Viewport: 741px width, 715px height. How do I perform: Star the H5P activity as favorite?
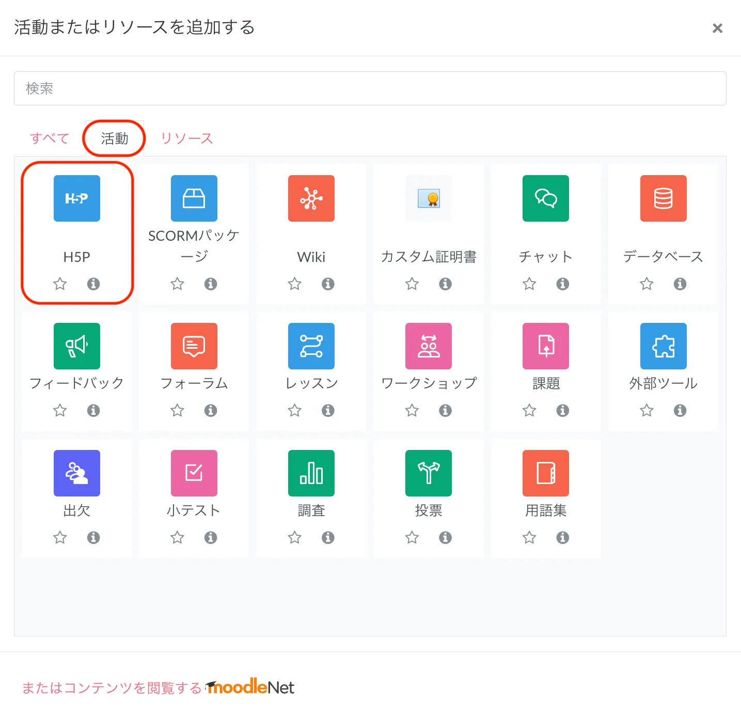tap(60, 284)
